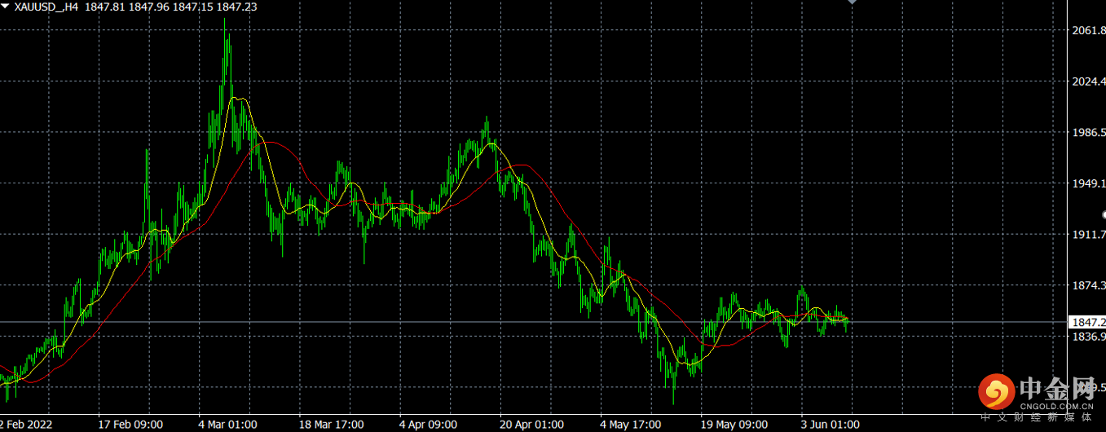Click the lowest candle in mid May
This screenshot has width=1106, height=432.
tap(674, 399)
